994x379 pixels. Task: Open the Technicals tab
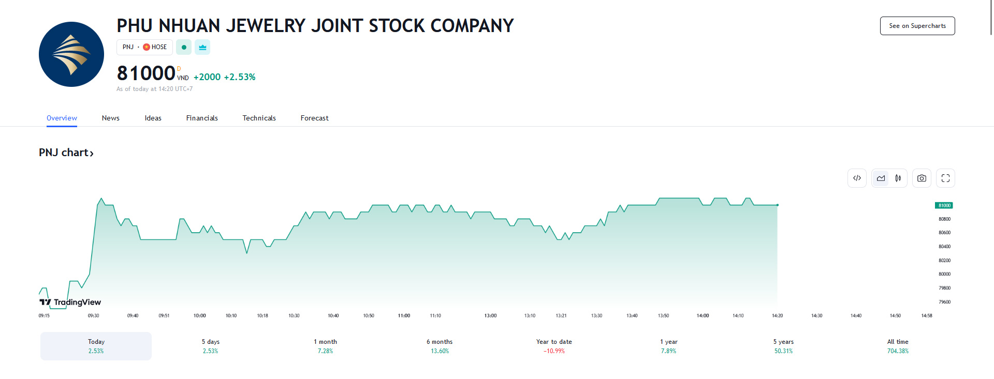click(259, 118)
